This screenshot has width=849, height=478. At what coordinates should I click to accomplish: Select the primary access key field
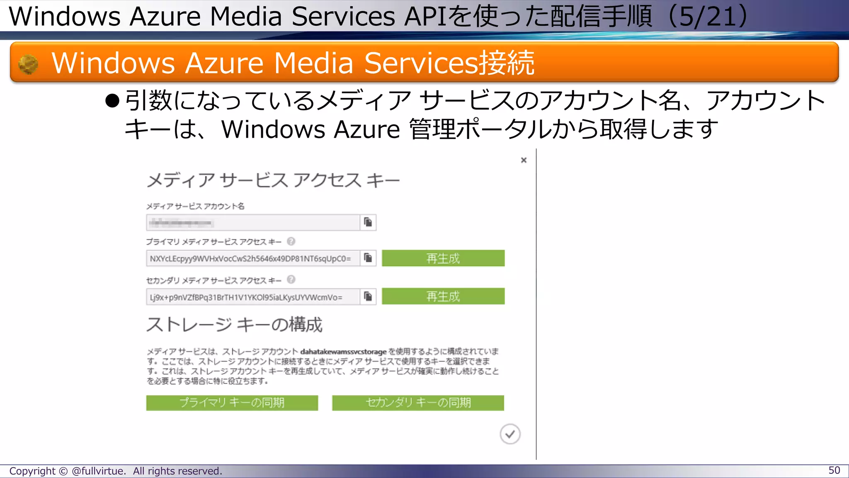tap(253, 258)
